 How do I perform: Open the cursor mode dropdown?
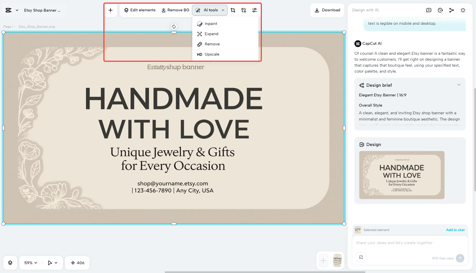(52, 263)
